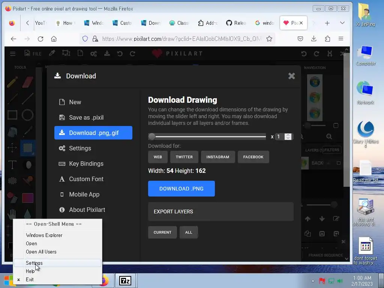Select the Line tool in tools panel
This screenshot has width=384, height=288.
pyautogui.click(x=28, y=99)
